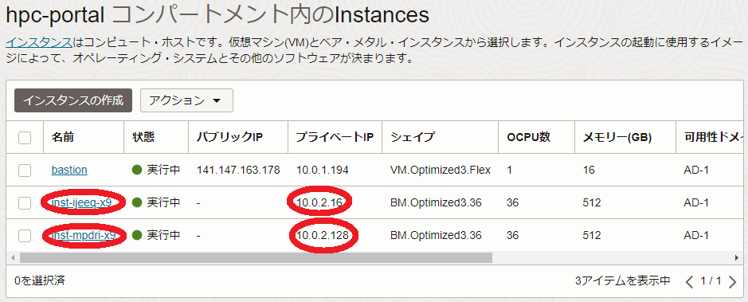The width and height of the screenshot is (748, 302).
Task: Check the bastion row checkbox
Action: (25, 171)
